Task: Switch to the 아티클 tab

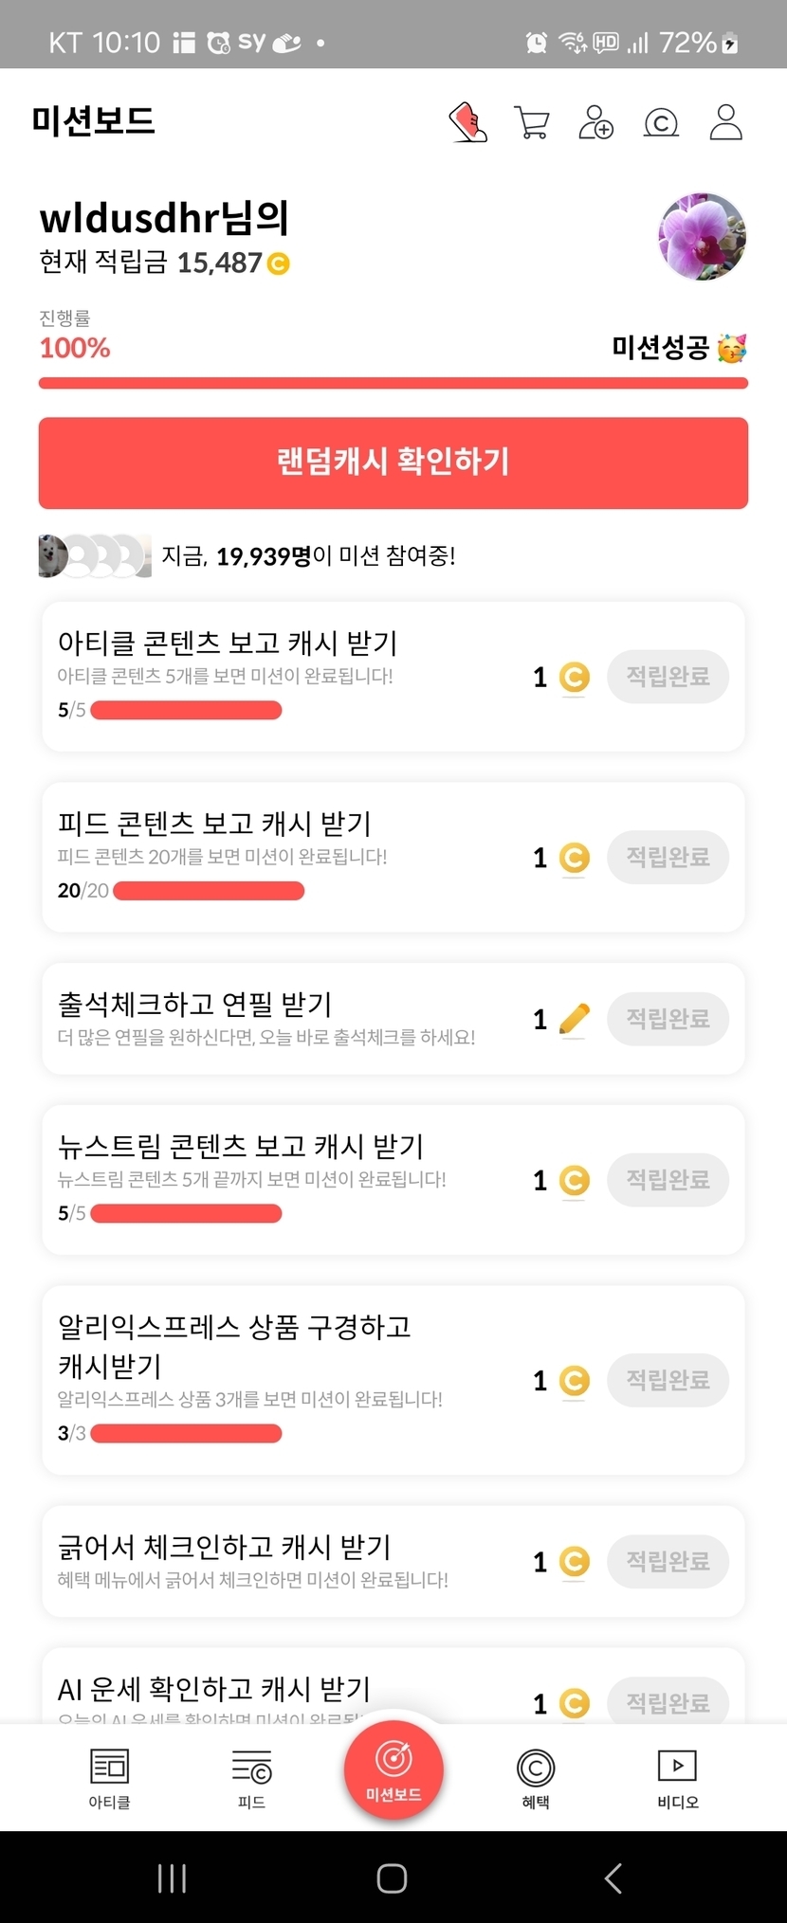Action: click(x=109, y=1778)
